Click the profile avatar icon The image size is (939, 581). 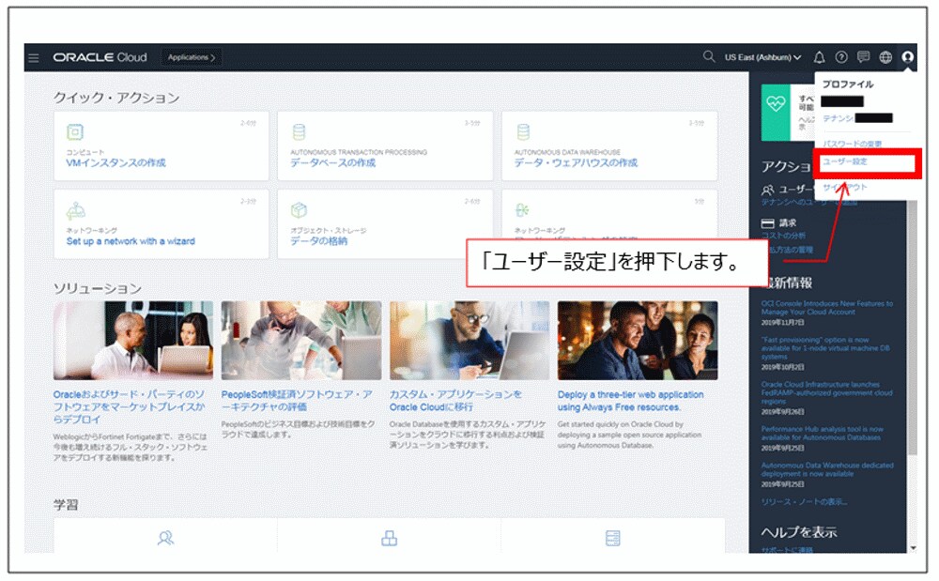coord(907,58)
